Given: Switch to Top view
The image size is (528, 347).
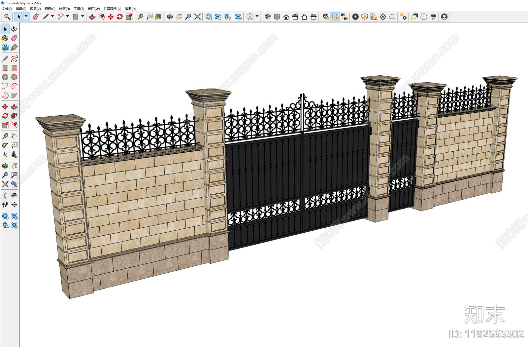Looking at the screenshot, I should pyautogui.click(x=277, y=17).
